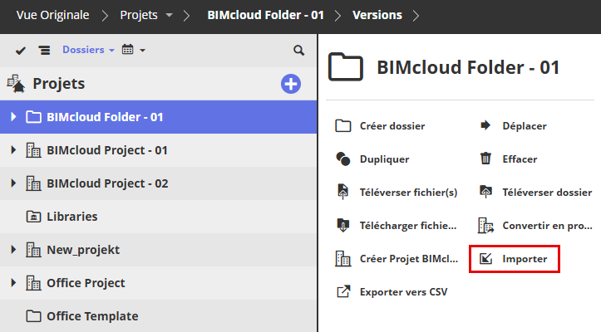Expand the BIMcloud Project - 01 tree node
The height and width of the screenshot is (332, 601).
pyautogui.click(x=13, y=150)
